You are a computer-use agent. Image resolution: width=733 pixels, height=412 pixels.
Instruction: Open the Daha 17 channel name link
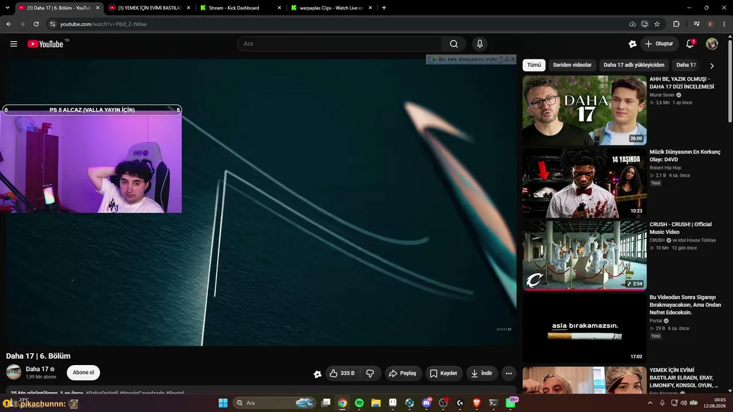coord(37,369)
